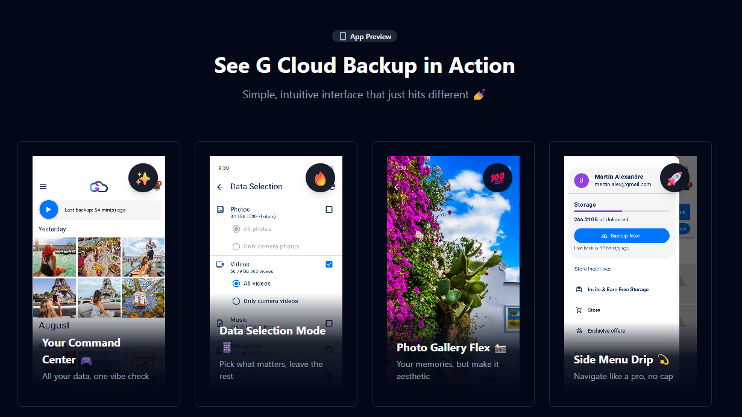Viewport: 742px width, 417px height.
Task: Open the woman in red hat photo
Action: [55, 257]
